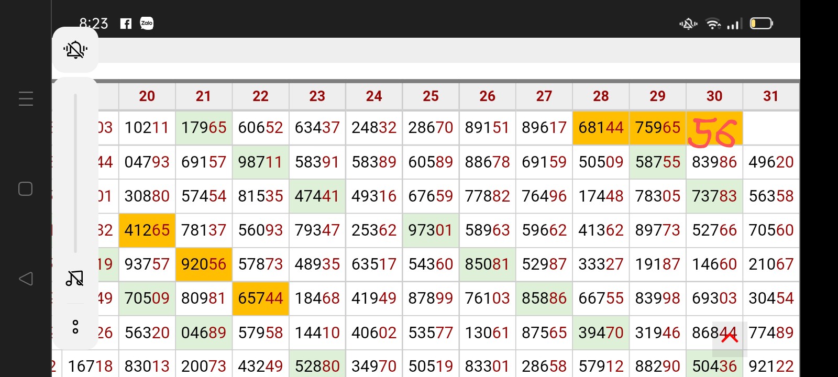The image size is (838, 377).
Task: Tap cell 89151
Action: pos(488,128)
